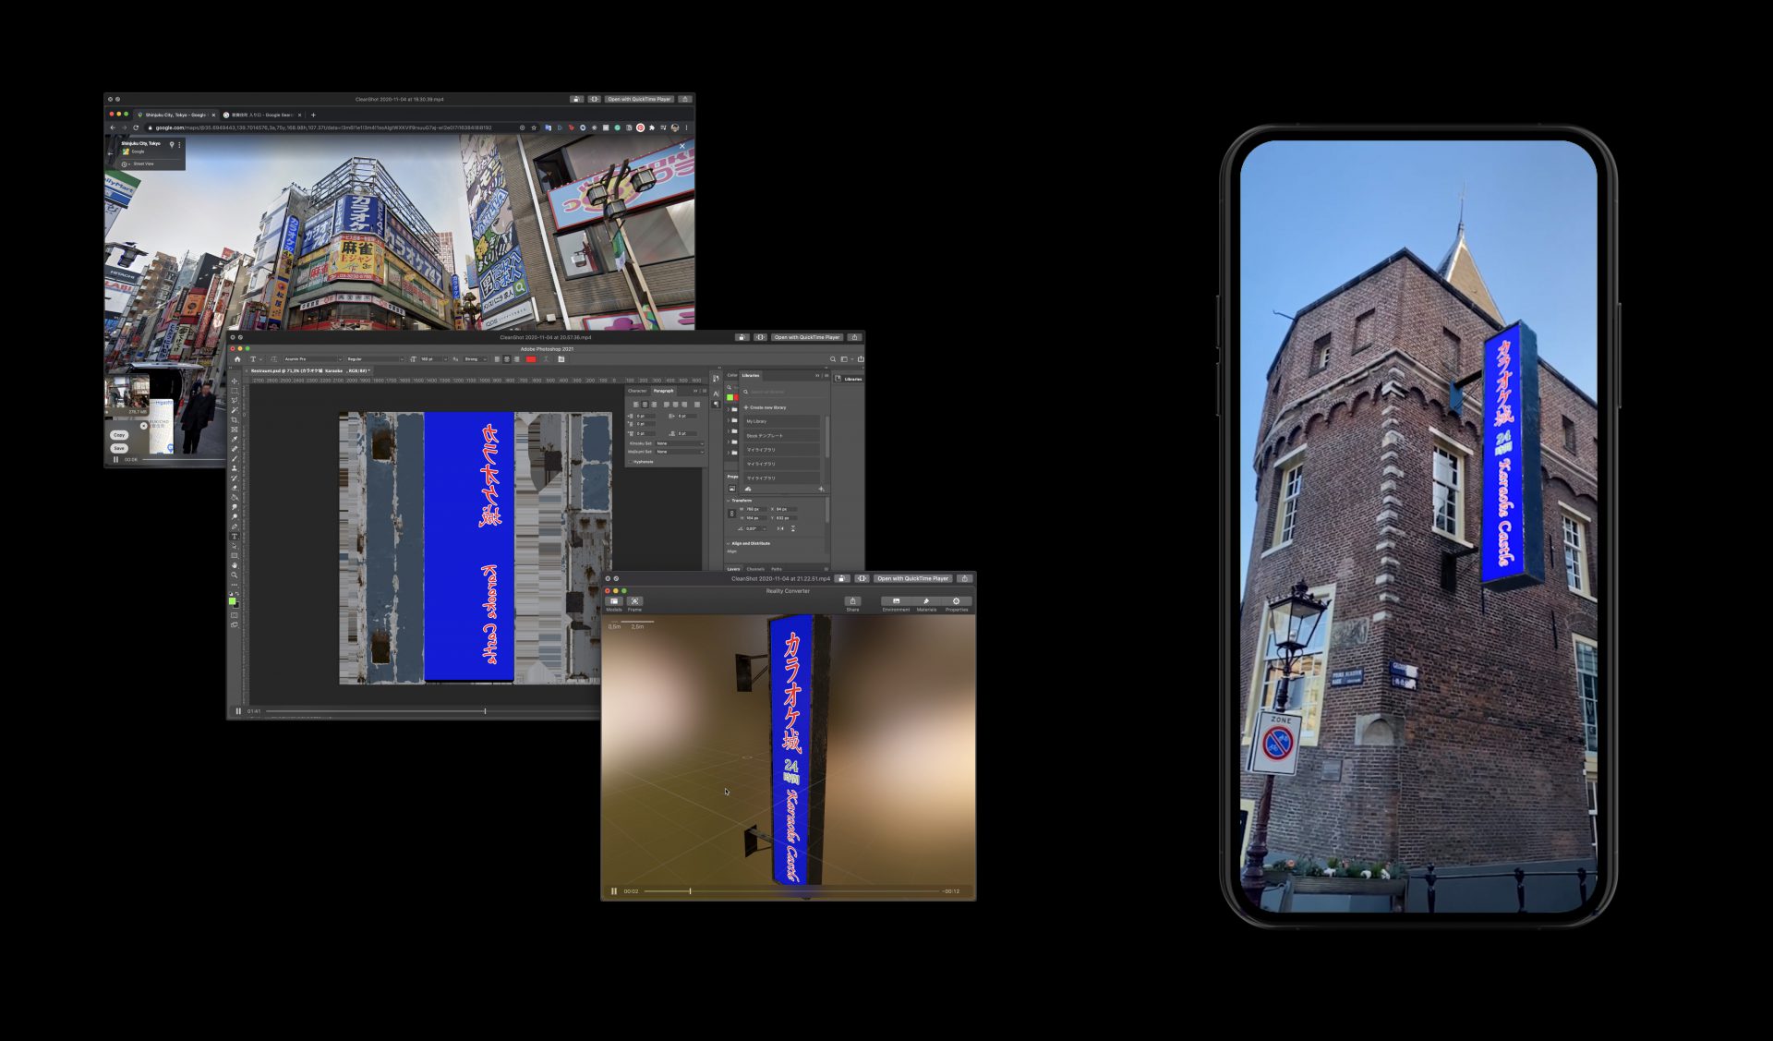Toggle the Hyphenate checkbox
This screenshot has height=1041, width=1773.
631,461
